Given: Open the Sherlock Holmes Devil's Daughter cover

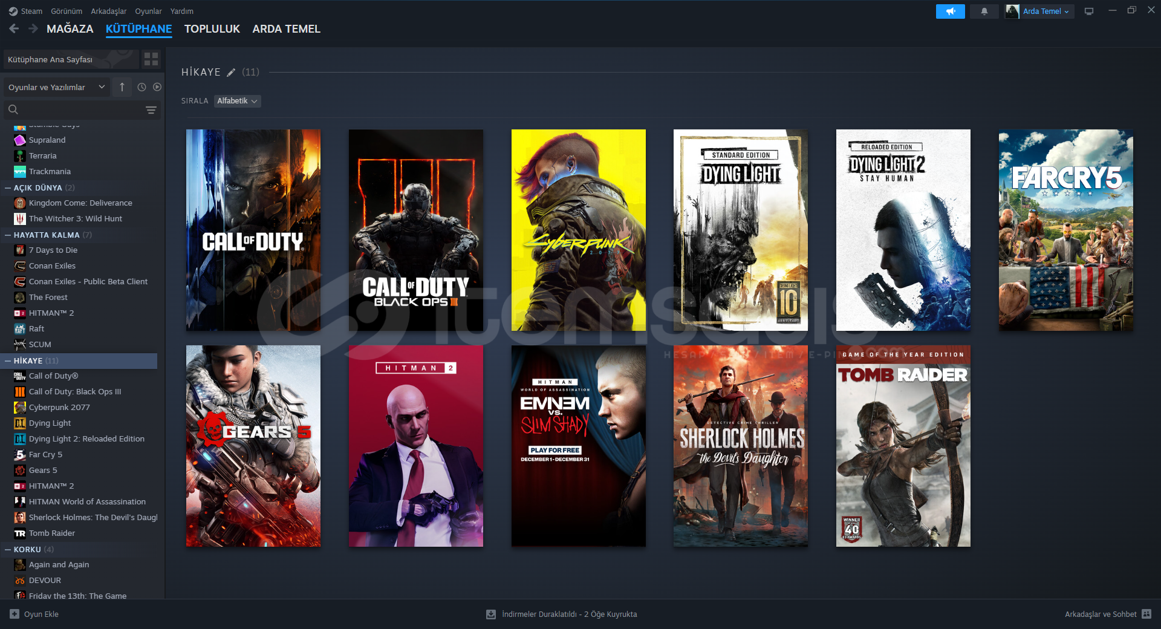Looking at the screenshot, I should coord(741,446).
